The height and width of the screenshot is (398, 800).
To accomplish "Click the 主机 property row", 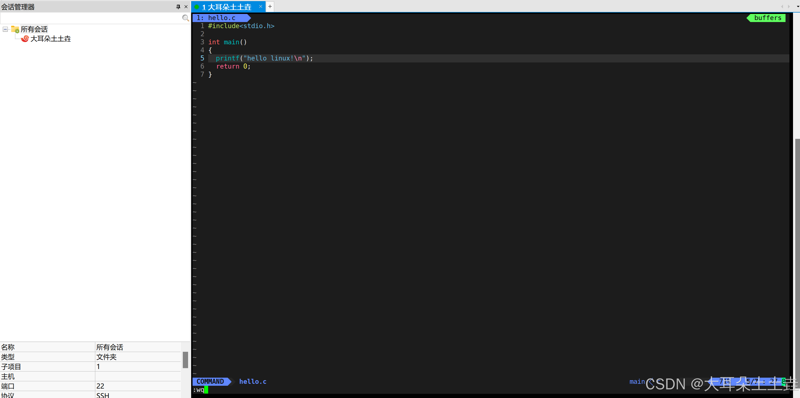I will click(x=90, y=376).
